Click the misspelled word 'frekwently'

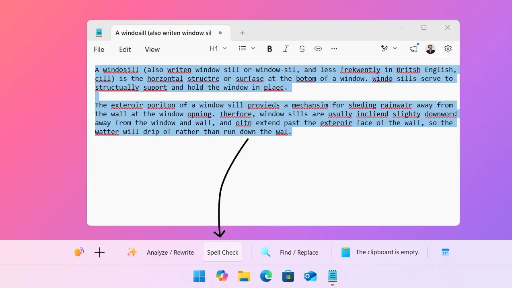pyautogui.click(x=360, y=70)
